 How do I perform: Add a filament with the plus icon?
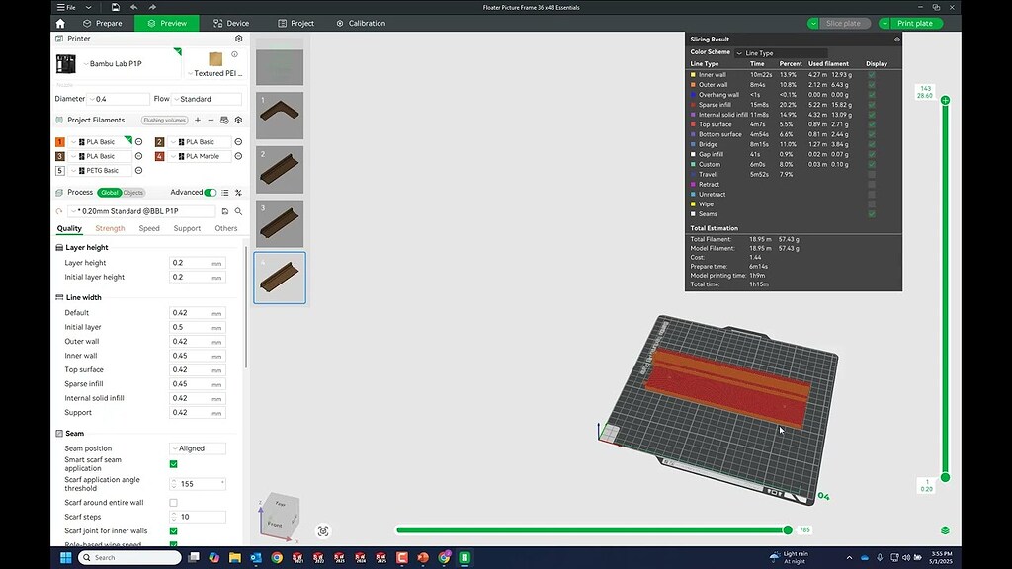click(198, 120)
